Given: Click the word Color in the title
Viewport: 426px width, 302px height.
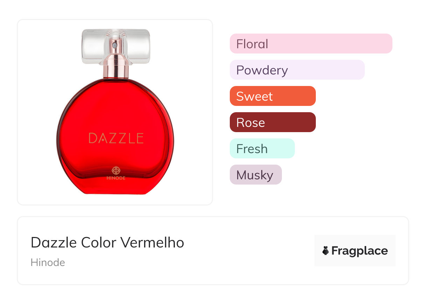Looking at the screenshot, I should coord(98,243).
